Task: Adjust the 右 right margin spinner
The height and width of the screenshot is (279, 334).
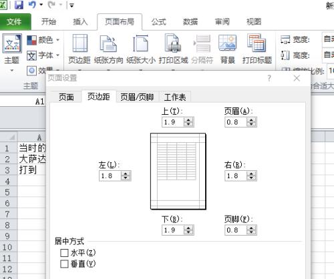Action: [251, 176]
